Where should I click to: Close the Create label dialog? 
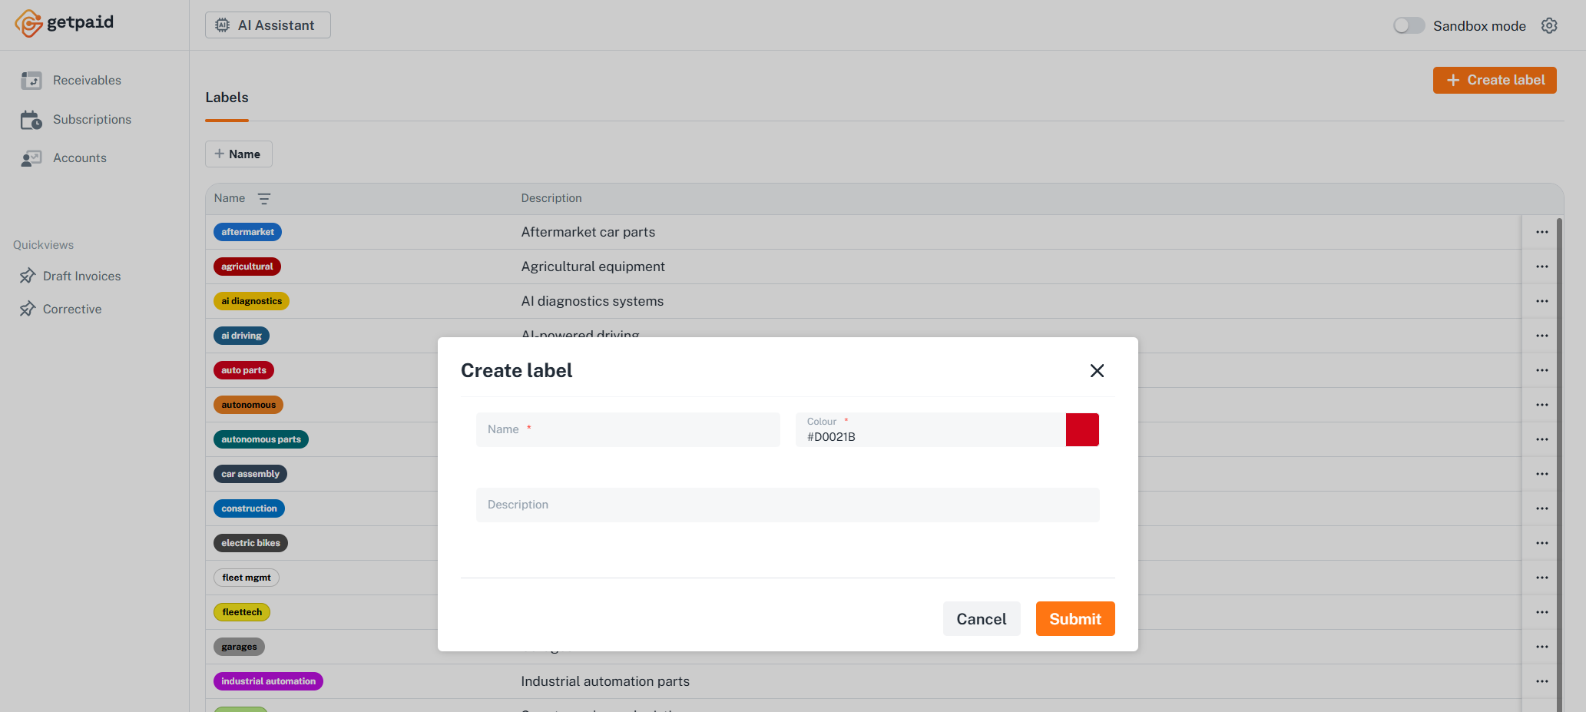click(1097, 371)
